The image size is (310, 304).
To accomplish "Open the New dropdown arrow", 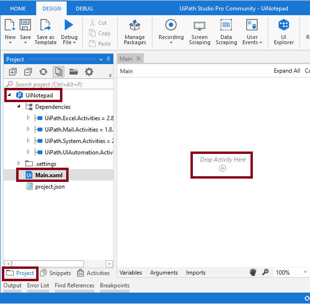I will pyautogui.click(x=10, y=43).
